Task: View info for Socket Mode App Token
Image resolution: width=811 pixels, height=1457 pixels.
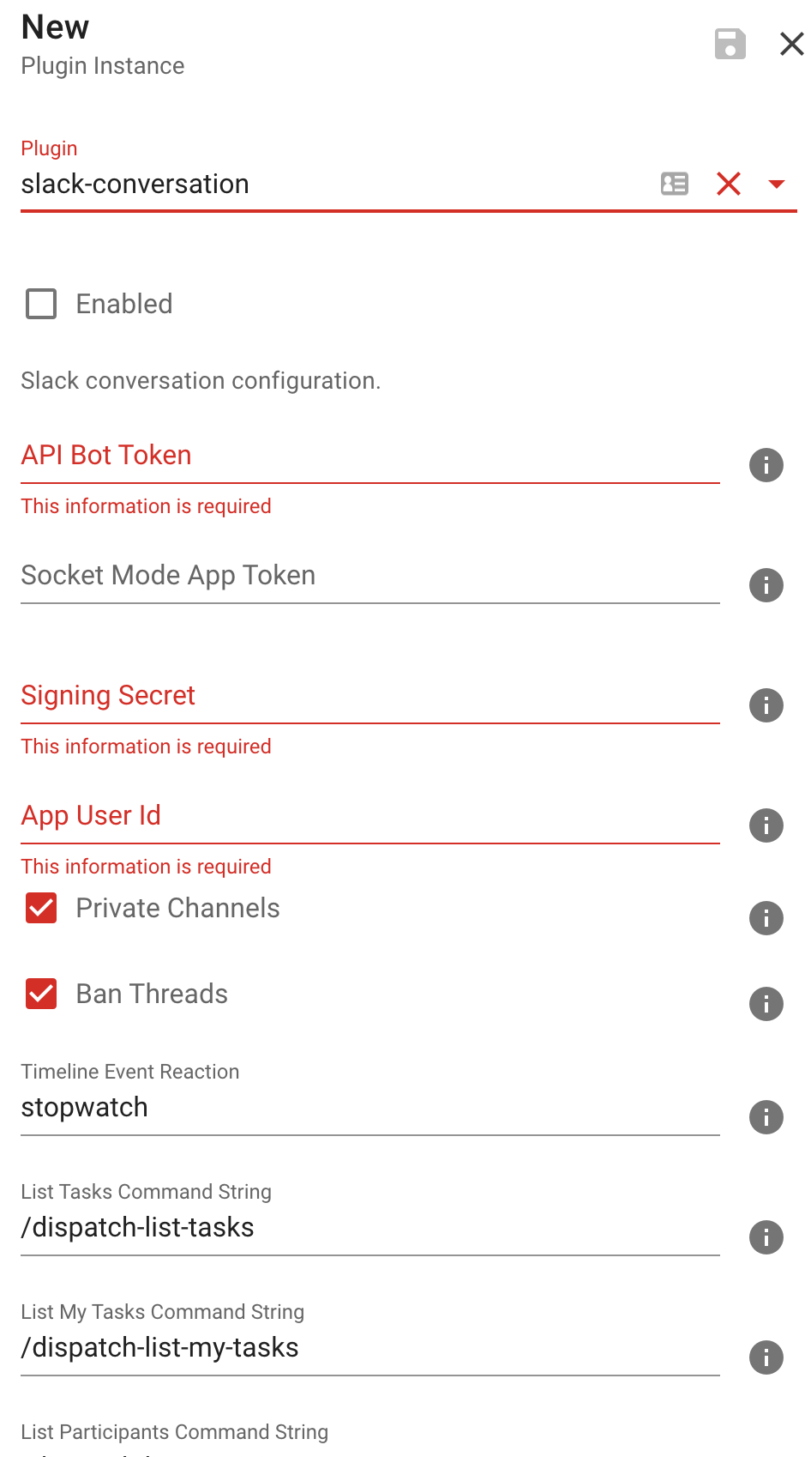Action: click(x=766, y=585)
